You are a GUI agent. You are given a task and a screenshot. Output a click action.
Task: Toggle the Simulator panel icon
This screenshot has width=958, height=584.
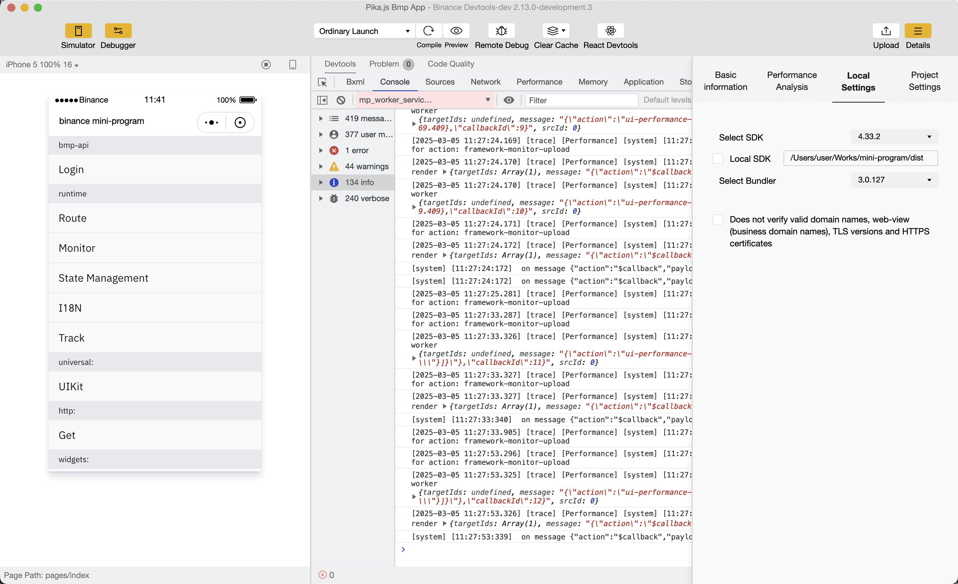tap(78, 31)
